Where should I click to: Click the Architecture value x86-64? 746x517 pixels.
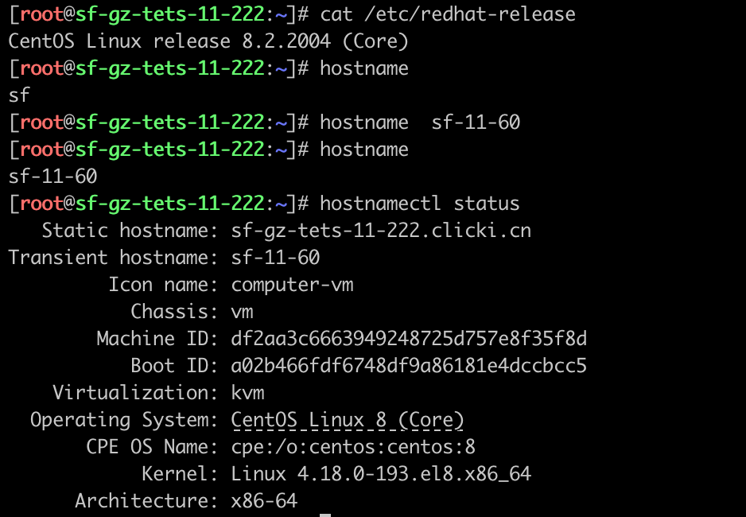[264, 501]
